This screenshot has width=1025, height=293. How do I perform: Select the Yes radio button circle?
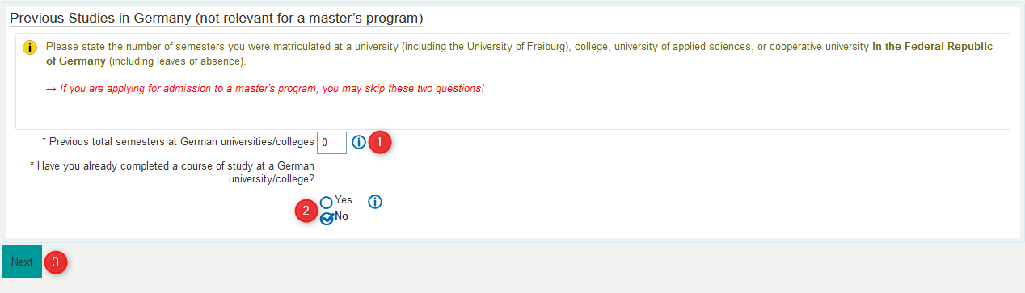327,203
